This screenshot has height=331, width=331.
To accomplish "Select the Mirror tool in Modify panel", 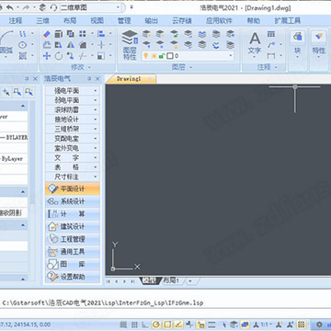I will tap(71, 45).
